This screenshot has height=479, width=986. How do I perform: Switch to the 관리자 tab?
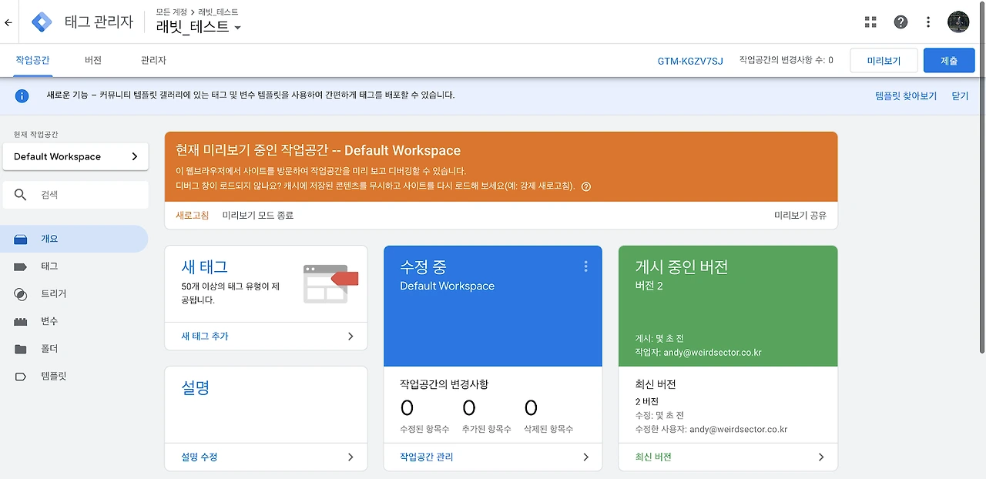click(153, 60)
